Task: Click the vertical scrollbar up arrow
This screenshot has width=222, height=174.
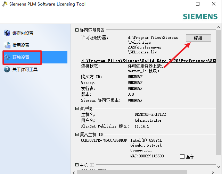Action: (x=219, y=27)
